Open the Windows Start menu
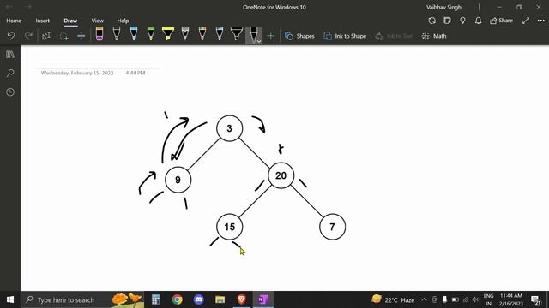Screen dimensions: 549x308 click(10, 299)
